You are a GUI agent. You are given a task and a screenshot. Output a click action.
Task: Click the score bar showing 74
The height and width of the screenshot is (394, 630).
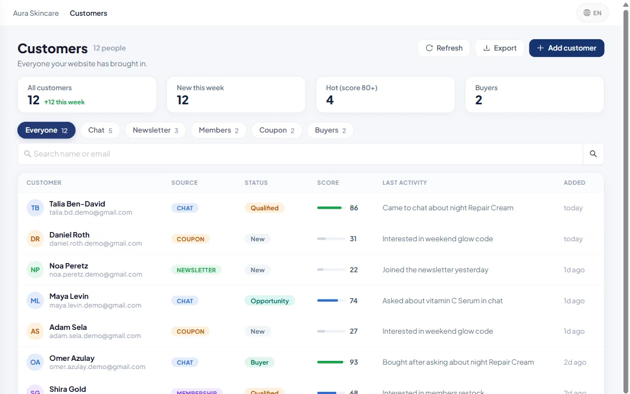(x=331, y=301)
